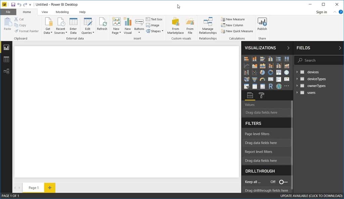
Task: Open the Get Data dropdown
Action: [x=48, y=26]
